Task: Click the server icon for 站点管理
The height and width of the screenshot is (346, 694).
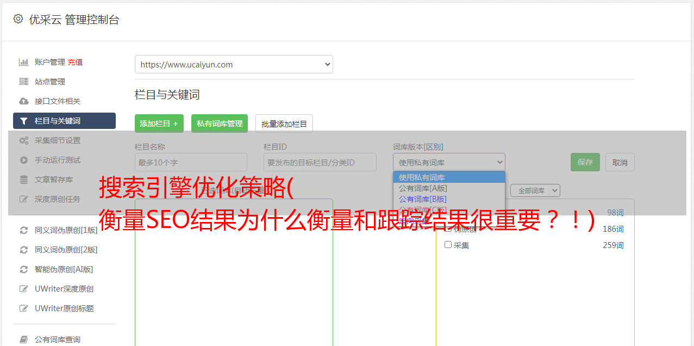Action: click(24, 82)
